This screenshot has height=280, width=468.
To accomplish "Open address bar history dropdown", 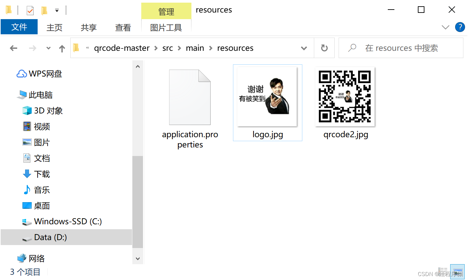I will point(304,48).
